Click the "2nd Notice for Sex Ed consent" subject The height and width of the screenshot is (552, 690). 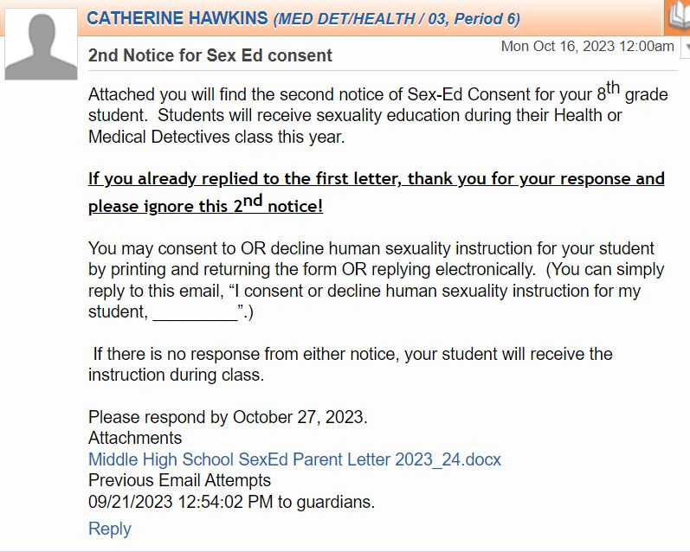[210, 55]
